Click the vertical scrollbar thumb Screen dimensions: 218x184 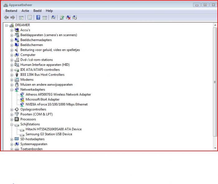click(x=215, y=82)
